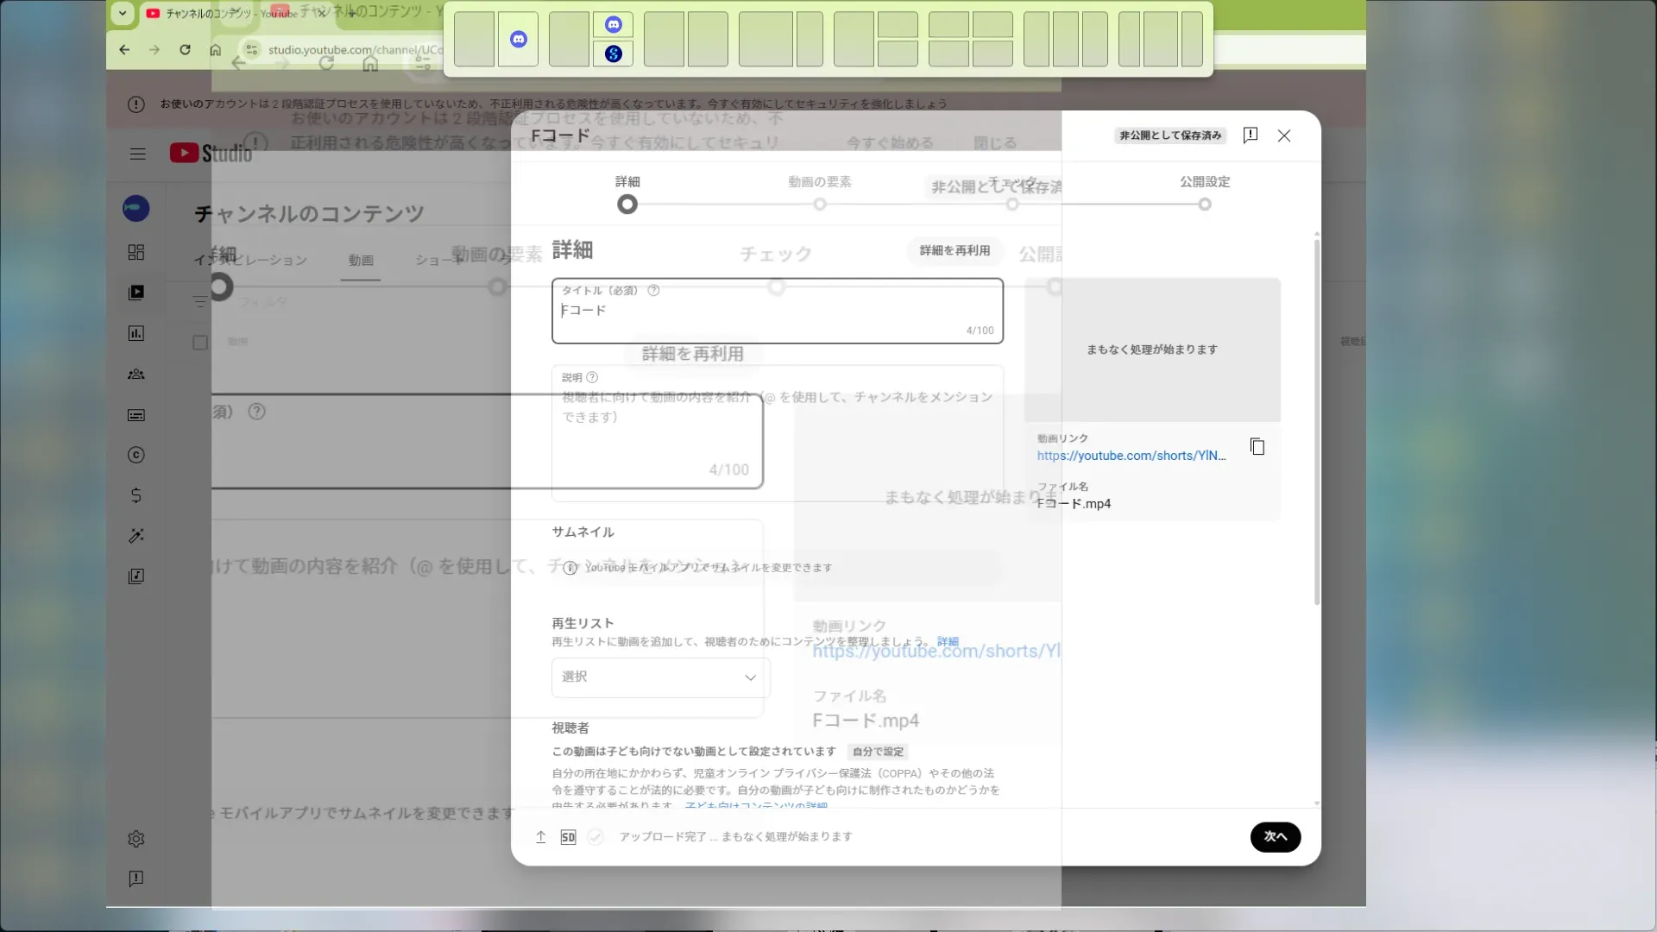Open the Earn dollar icon in the sidebar
The height and width of the screenshot is (932, 1657).
[x=136, y=495]
